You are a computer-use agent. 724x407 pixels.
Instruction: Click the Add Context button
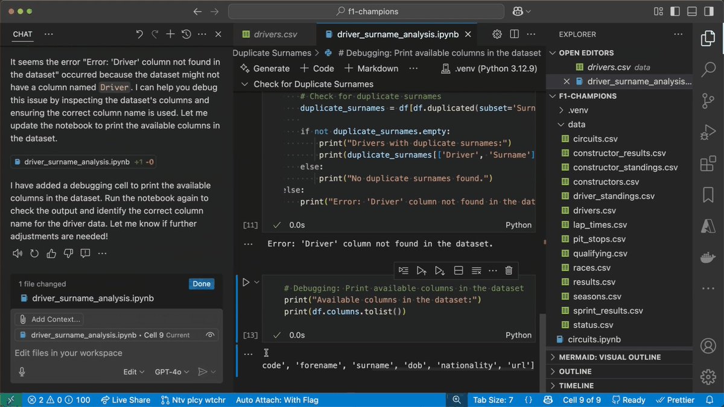49,320
